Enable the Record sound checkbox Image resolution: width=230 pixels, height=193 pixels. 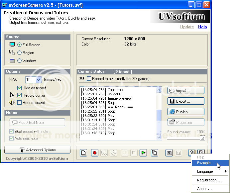coord(19,102)
